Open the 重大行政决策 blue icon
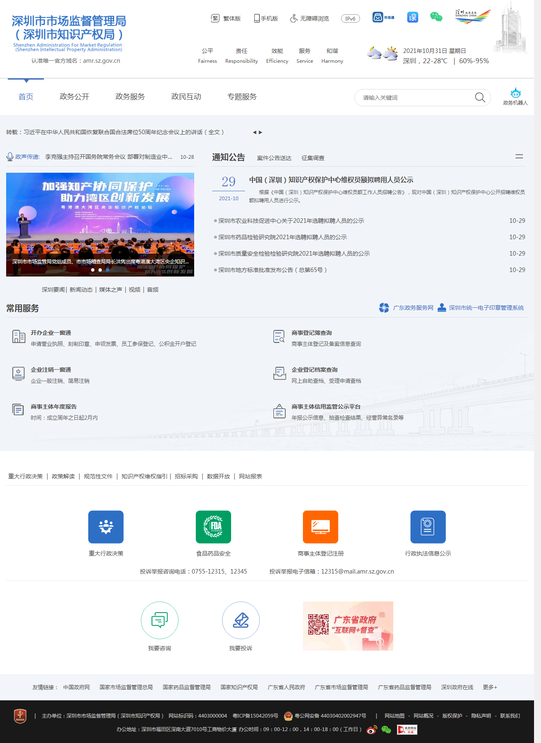The height and width of the screenshot is (743, 541). 106,527
